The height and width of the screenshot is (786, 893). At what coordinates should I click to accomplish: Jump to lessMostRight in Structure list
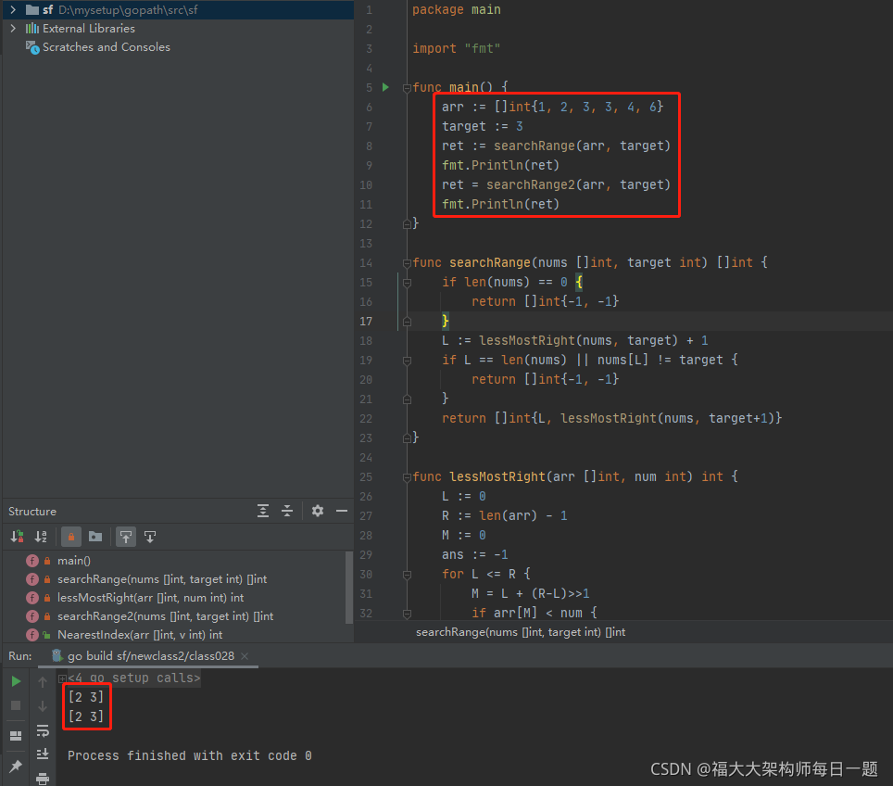click(x=150, y=598)
